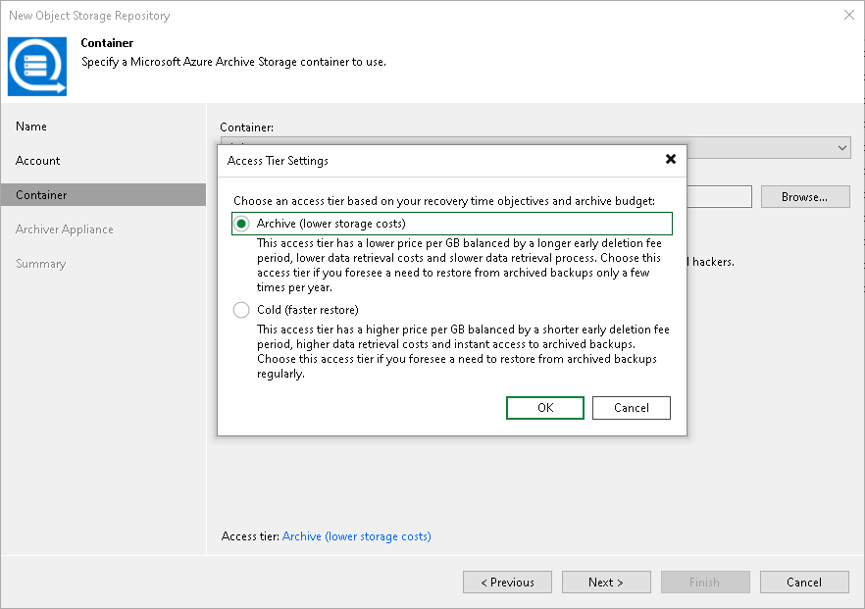865x609 pixels.
Task: Cancel the Access Tier Settings dialog
Action: (632, 408)
